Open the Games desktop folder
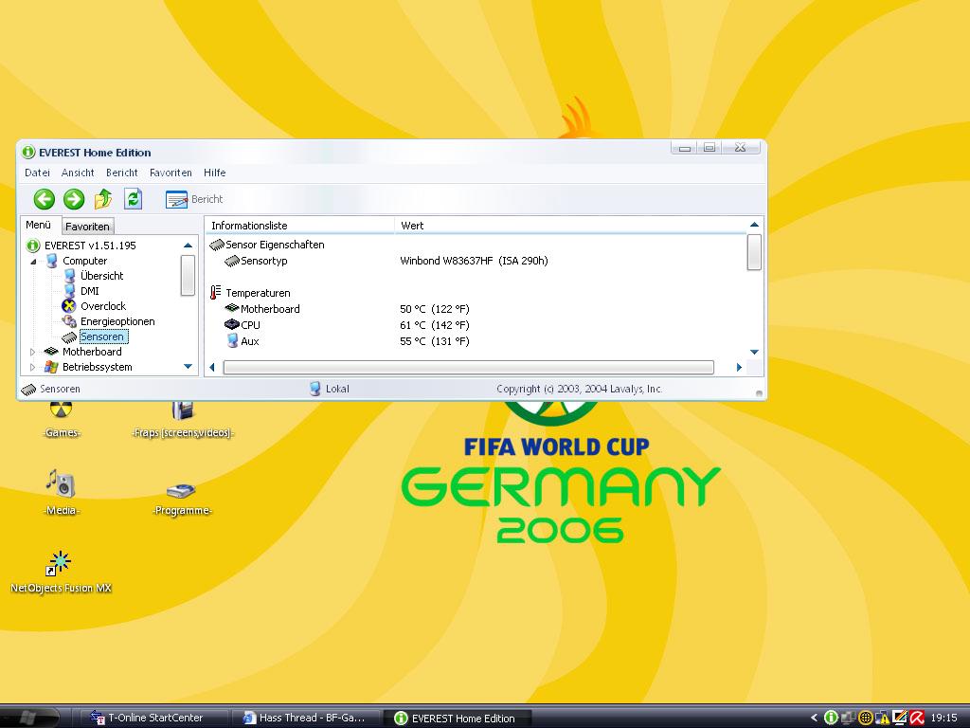This screenshot has height=728, width=970. 62,419
